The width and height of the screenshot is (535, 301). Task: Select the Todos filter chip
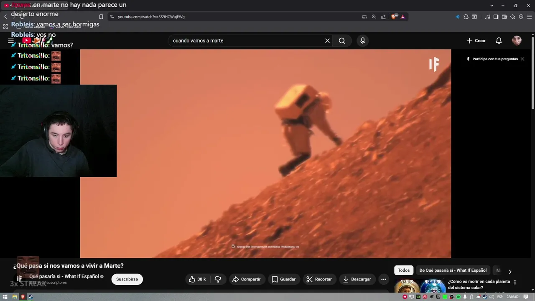[x=404, y=270]
